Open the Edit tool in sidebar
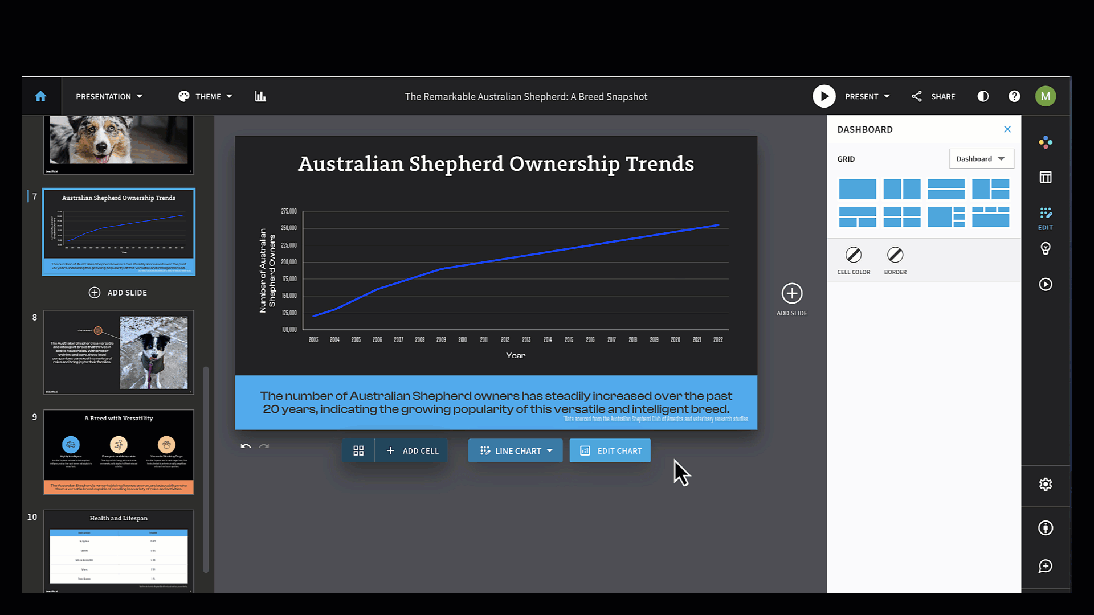 pyautogui.click(x=1046, y=218)
